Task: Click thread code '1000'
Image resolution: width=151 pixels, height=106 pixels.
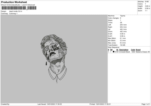Action: (x=133, y=52)
